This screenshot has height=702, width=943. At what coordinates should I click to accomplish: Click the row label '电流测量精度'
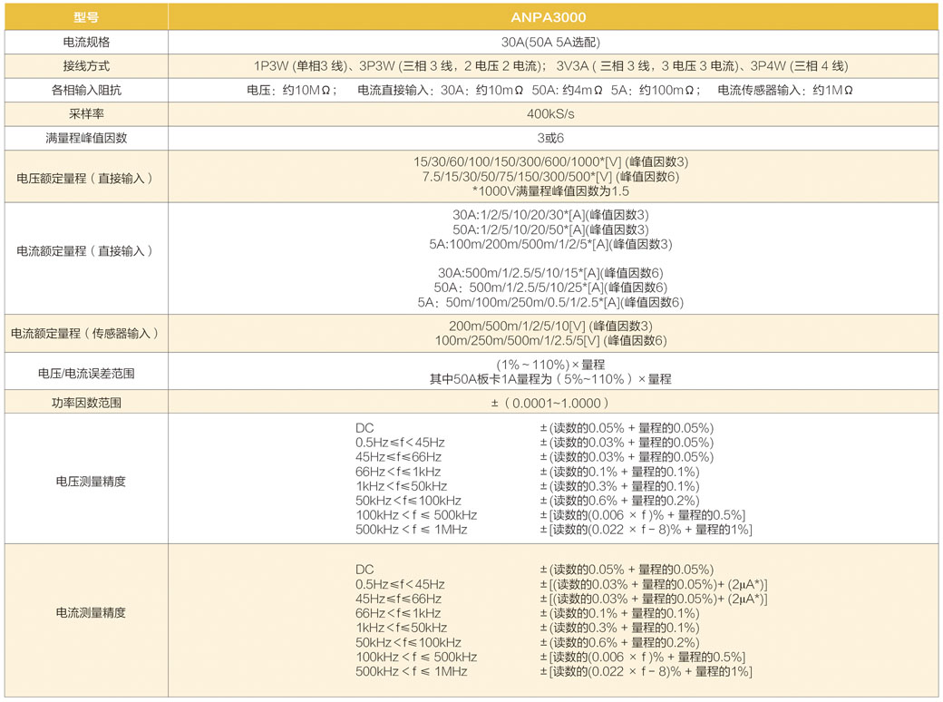click(90, 612)
